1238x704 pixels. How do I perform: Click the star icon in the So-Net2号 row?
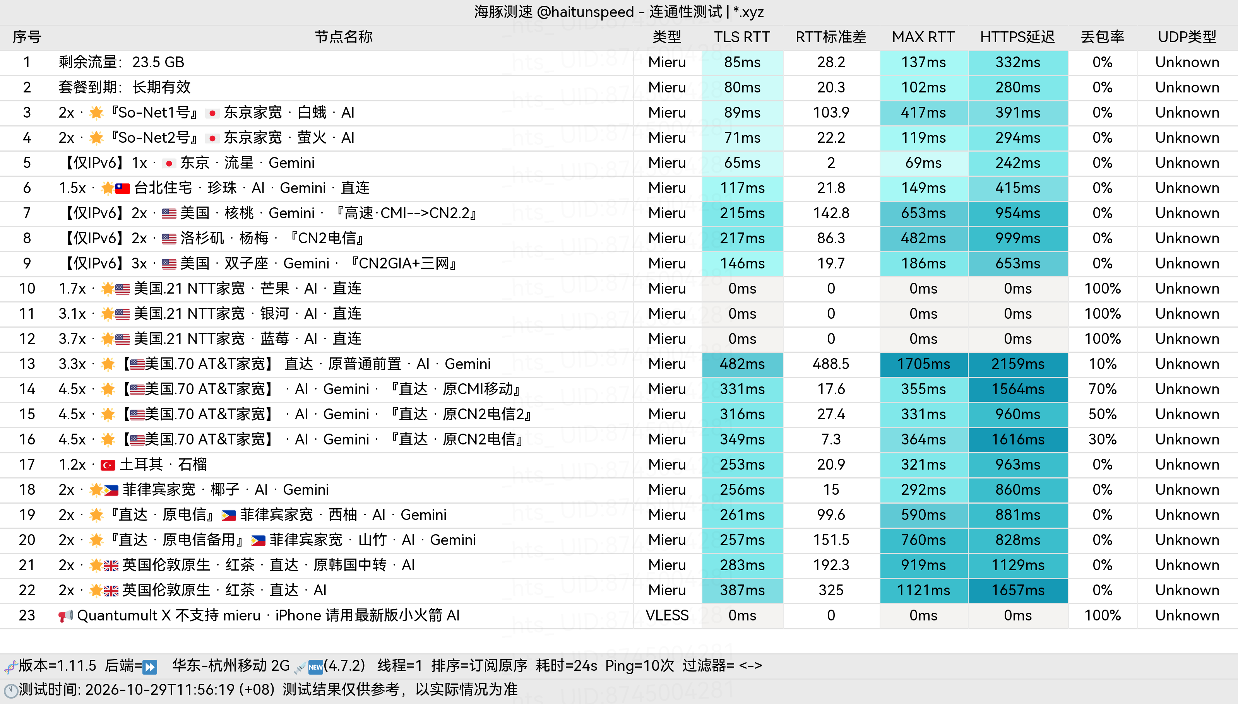[x=96, y=138]
